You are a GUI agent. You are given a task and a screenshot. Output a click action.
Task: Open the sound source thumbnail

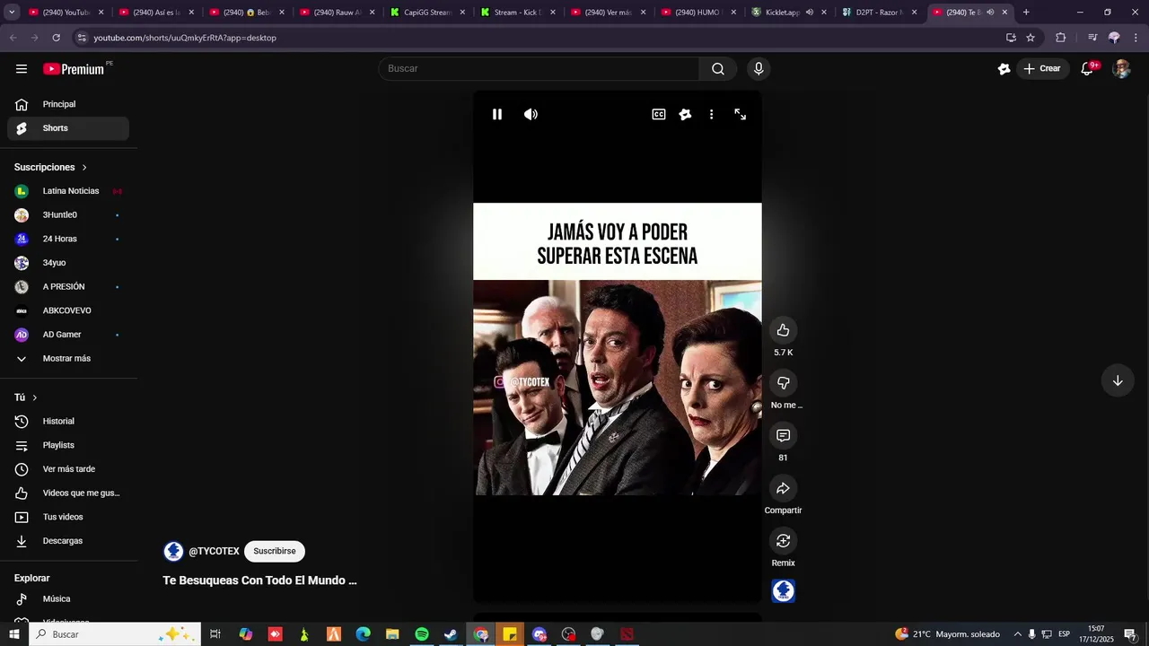pyautogui.click(x=784, y=591)
